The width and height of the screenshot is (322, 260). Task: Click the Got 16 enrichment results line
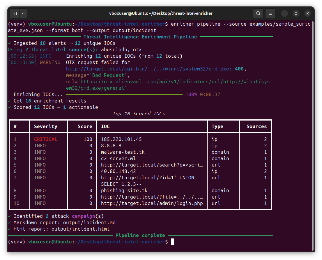pyautogui.click(x=50, y=101)
